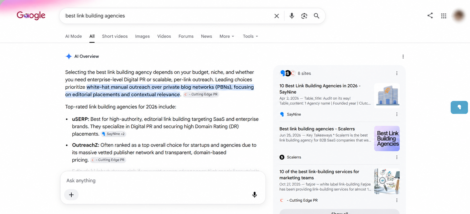Click the magnifier illustration thumbnail for fatjoe article
470x214 pixels.
point(387,181)
